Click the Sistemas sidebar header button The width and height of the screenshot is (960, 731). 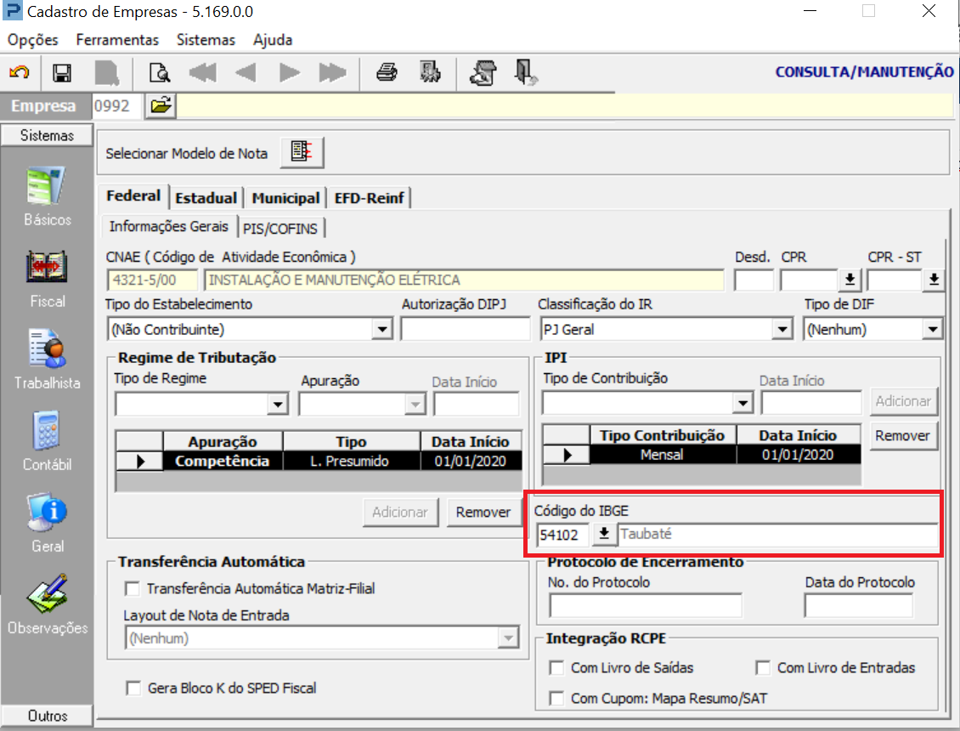coord(47,135)
